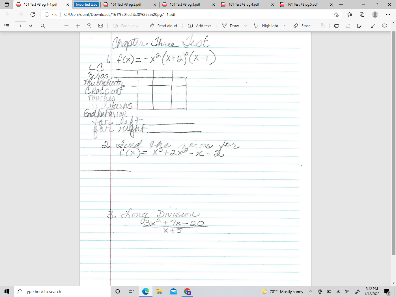Activate the fit-to-width control
The width and height of the screenshot is (396, 297).
click(100, 25)
